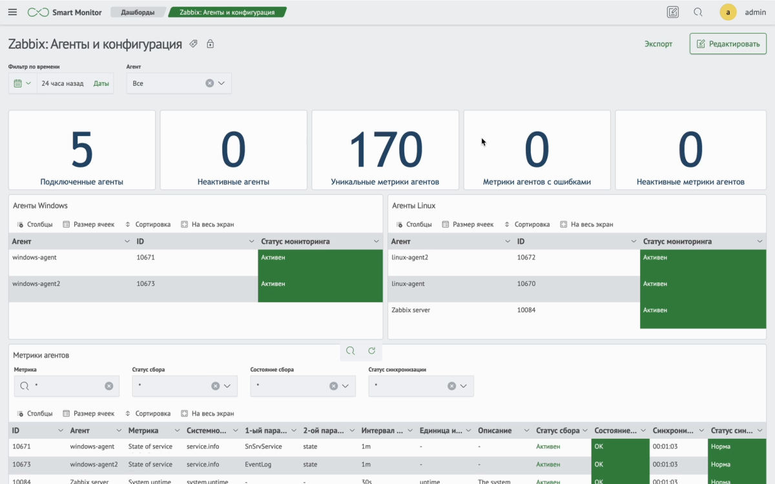
Task: Open the global search icon
Action: (698, 12)
